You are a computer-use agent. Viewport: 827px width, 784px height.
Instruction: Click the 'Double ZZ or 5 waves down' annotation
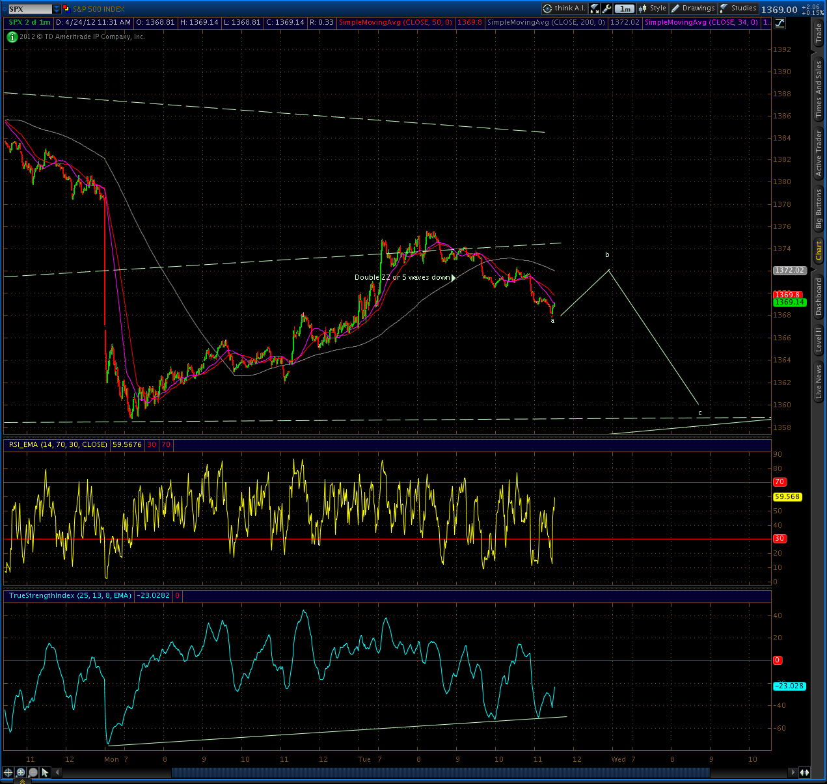(402, 277)
